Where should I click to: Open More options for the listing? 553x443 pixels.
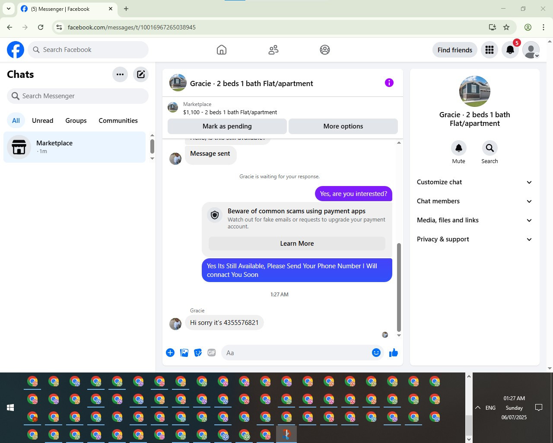[x=343, y=126]
